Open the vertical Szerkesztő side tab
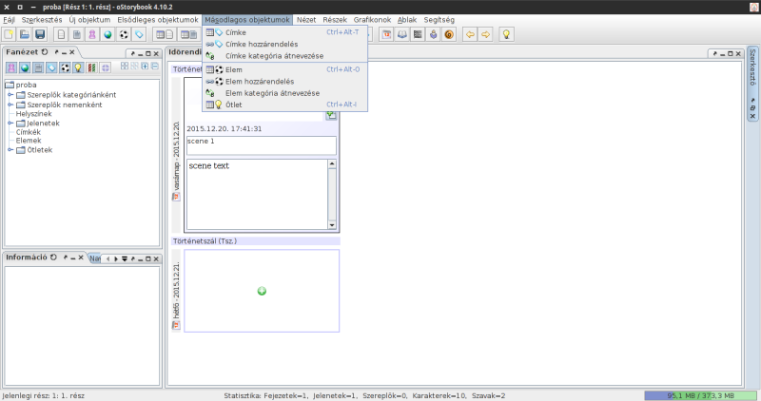Viewport: 761px width, 401px height. point(752,68)
